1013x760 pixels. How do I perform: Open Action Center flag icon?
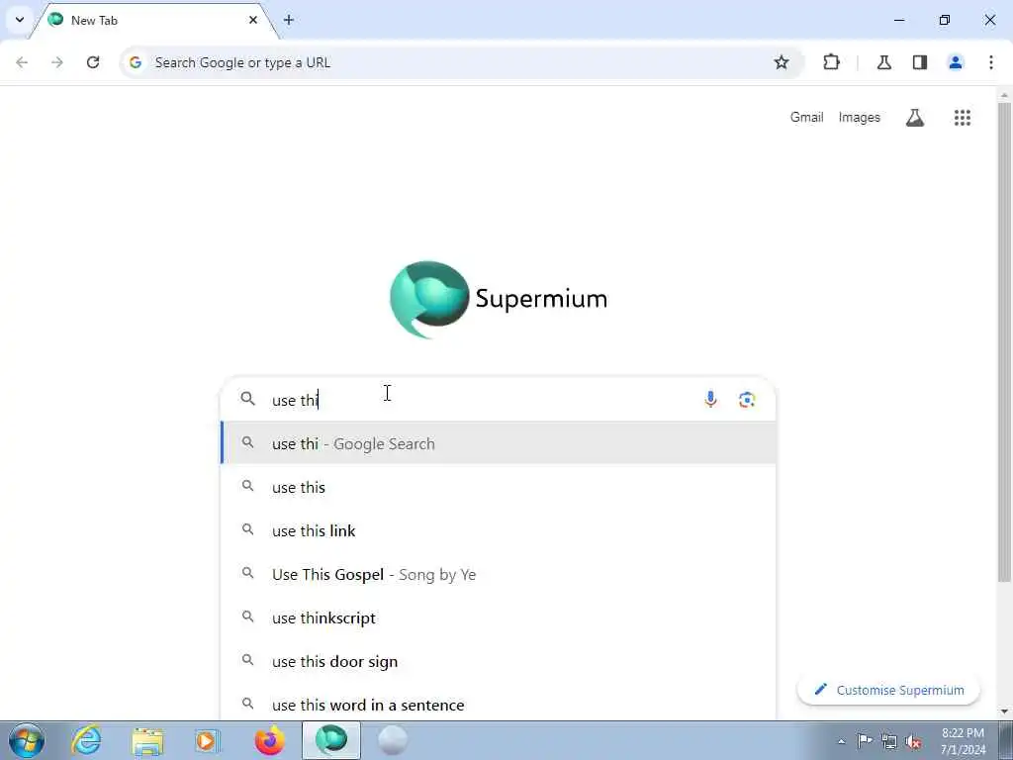click(865, 741)
